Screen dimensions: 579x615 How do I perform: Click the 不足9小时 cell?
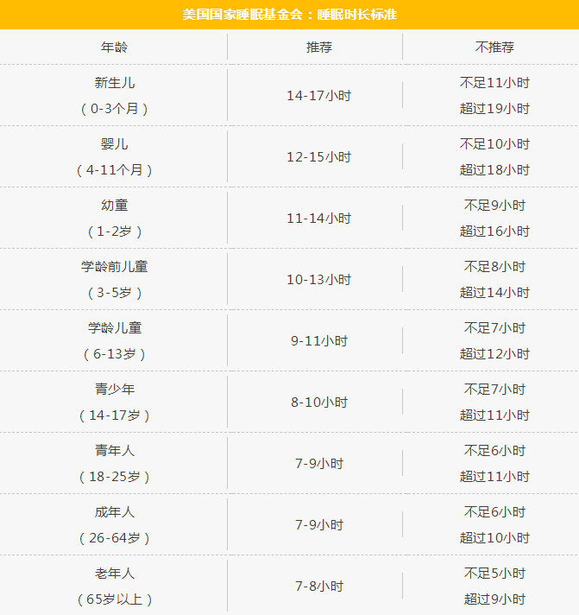pos(494,205)
